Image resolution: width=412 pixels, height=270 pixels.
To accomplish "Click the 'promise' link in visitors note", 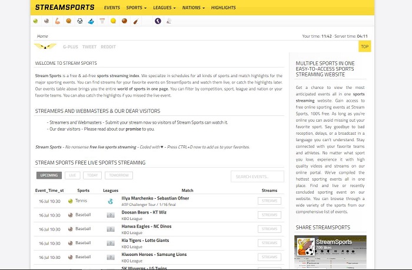I will coord(133,129).
